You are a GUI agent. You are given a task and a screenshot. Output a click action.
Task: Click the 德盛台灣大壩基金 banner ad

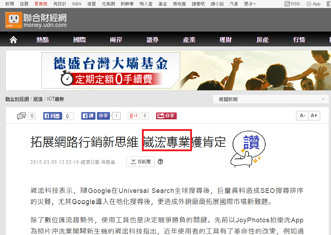111,70
